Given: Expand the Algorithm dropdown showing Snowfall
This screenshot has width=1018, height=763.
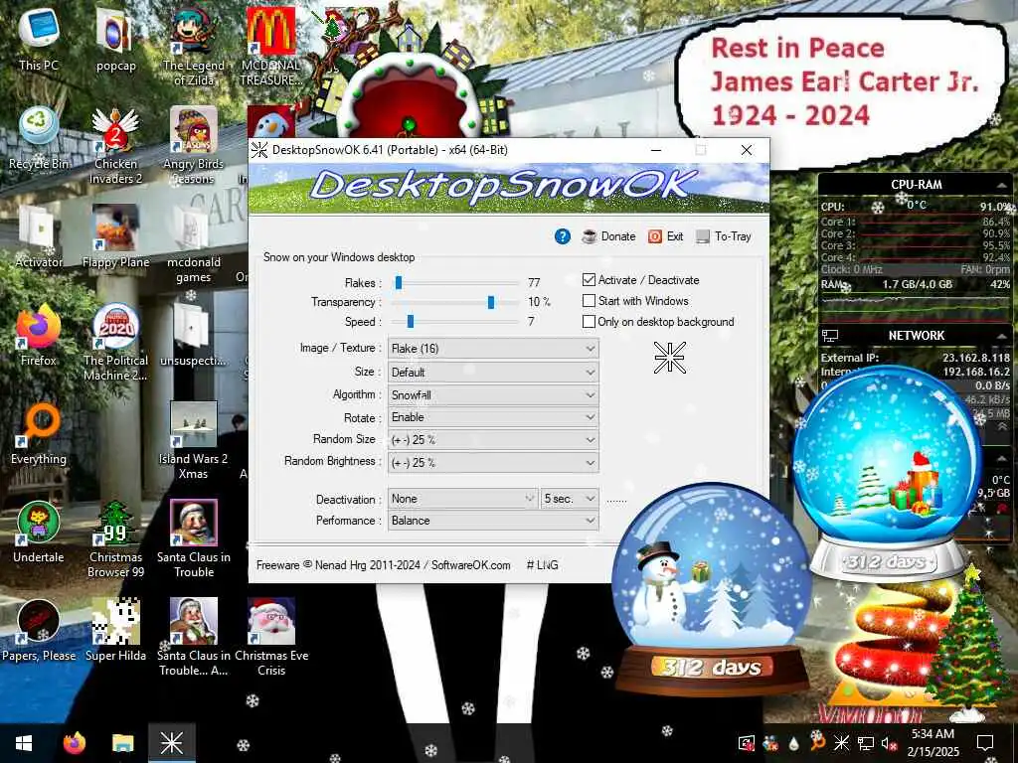Looking at the screenshot, I should point(493,395).
